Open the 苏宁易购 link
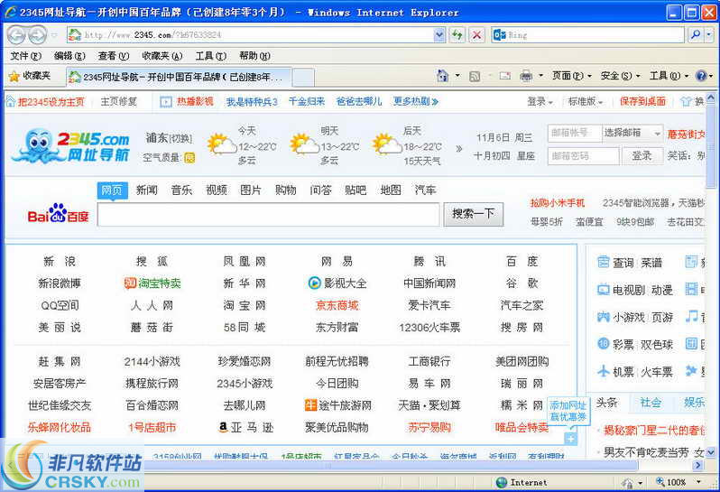720x492 pixels. pyautogui.click(x=429, y=428)
